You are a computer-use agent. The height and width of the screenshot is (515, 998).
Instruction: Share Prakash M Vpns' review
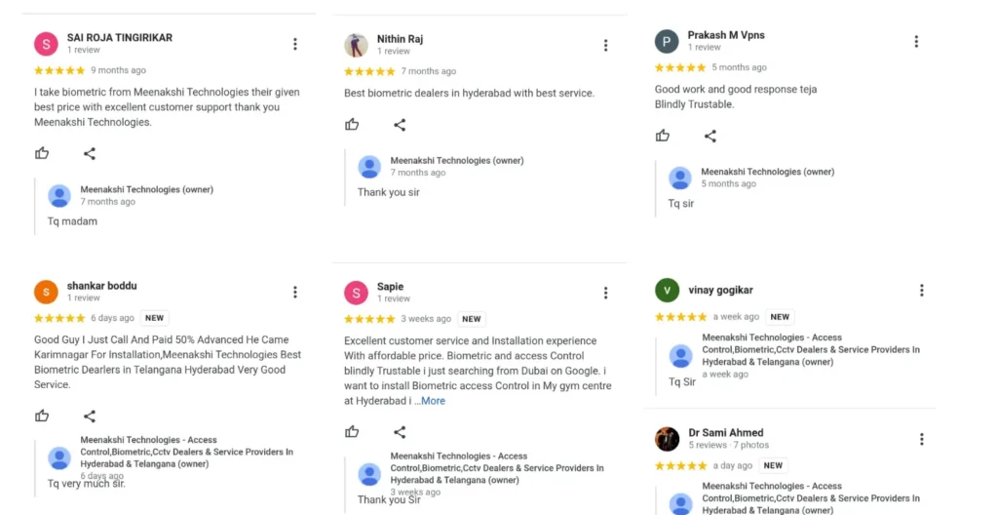pos(710,136)
